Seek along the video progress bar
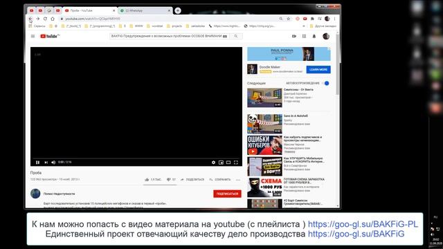This screenshot has width=443, height=249. coord(136,158)
